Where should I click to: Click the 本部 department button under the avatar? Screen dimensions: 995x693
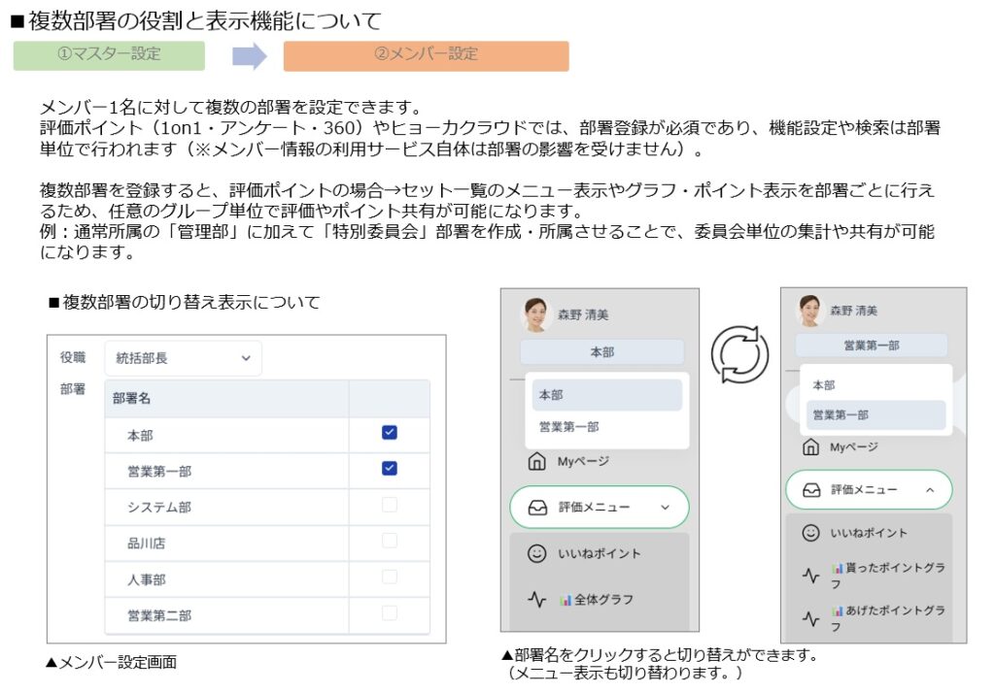point(601,352)
